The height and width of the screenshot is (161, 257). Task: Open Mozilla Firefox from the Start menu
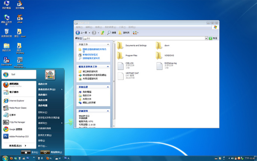(19, 85)
